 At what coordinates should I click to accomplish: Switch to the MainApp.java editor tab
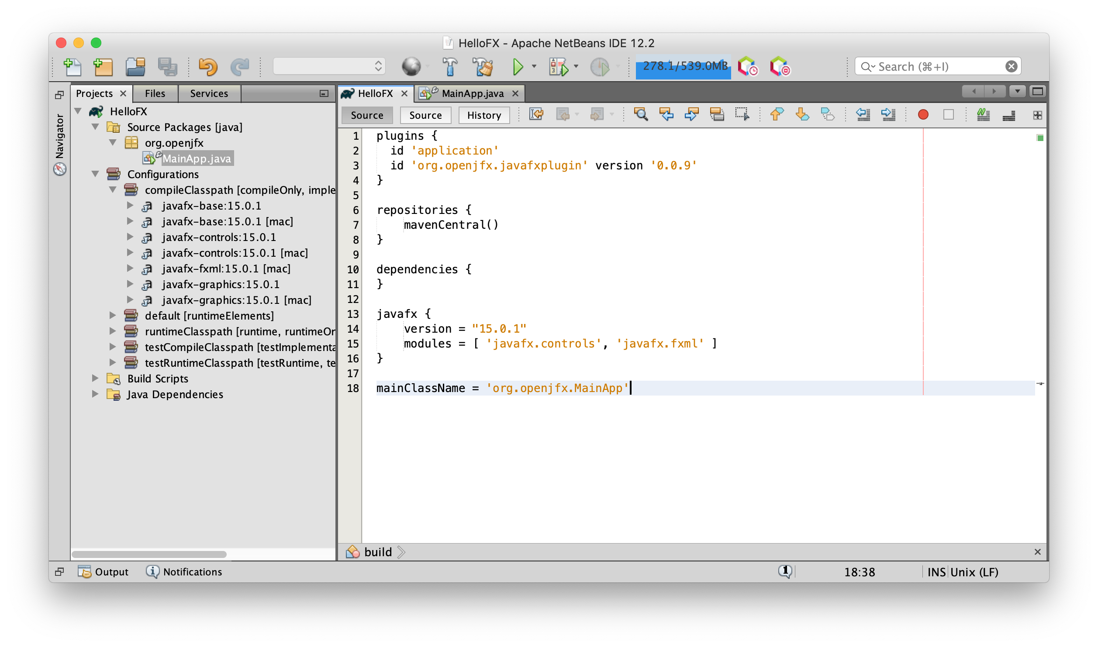pos(472,93)
